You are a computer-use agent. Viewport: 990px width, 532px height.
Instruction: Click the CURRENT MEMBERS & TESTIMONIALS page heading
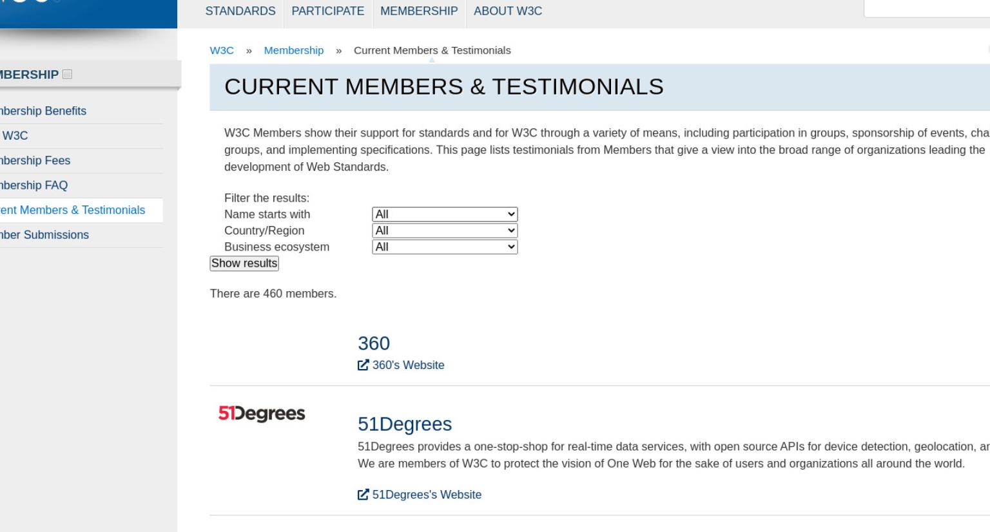(x=444, y=86)
